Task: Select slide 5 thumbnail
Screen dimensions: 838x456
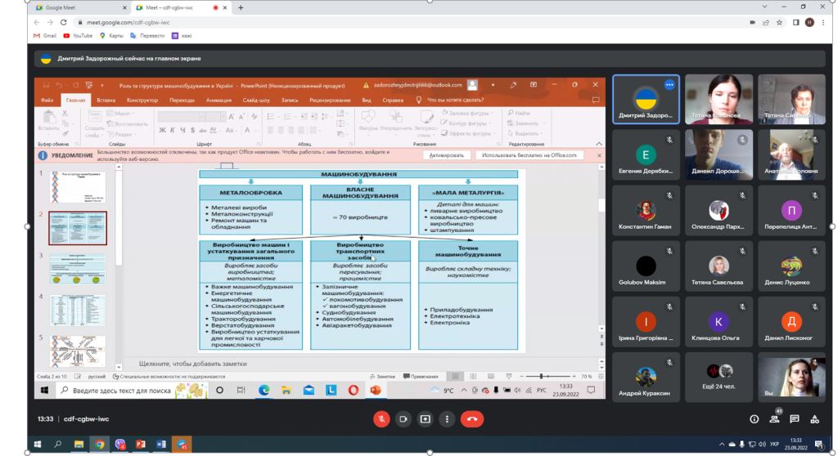Action: click(78, 351)
